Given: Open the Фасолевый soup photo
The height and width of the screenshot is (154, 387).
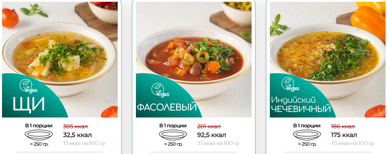Looking at the screenshot, I should [x=194, y=59].
